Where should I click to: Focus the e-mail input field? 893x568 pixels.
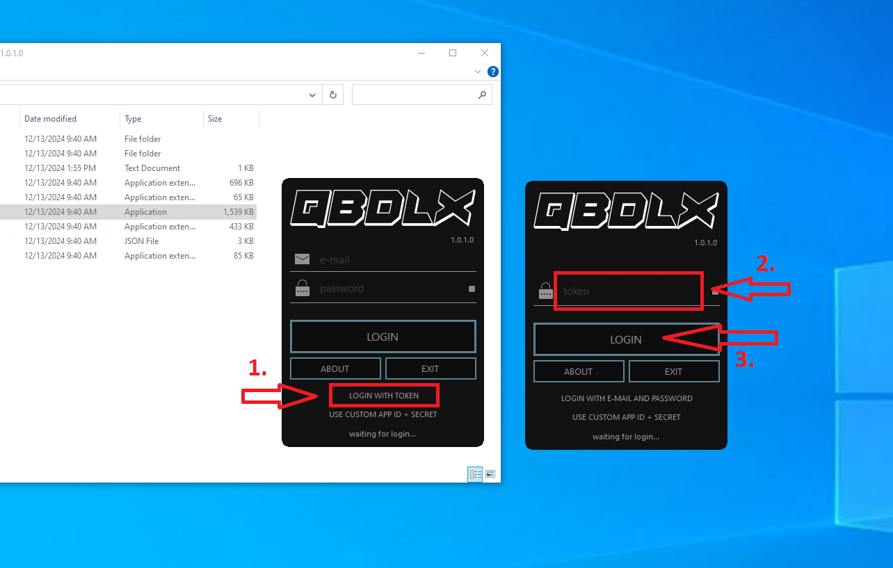click(393, 259)
